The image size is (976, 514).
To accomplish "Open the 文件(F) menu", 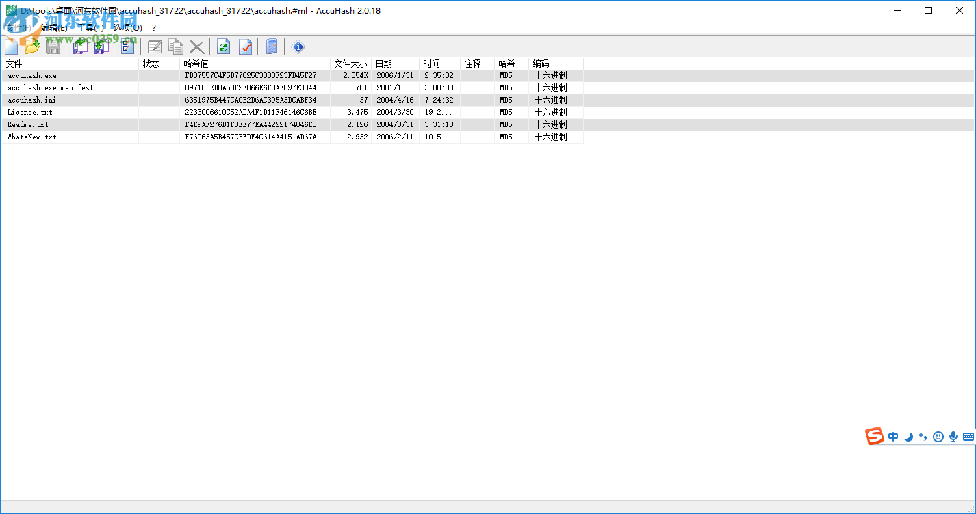I will (18, 28).
